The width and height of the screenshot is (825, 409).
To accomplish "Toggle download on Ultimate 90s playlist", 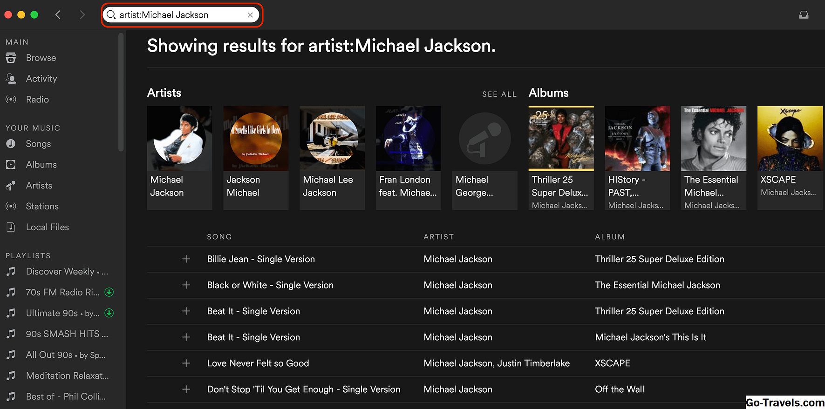I will (109, 313).
